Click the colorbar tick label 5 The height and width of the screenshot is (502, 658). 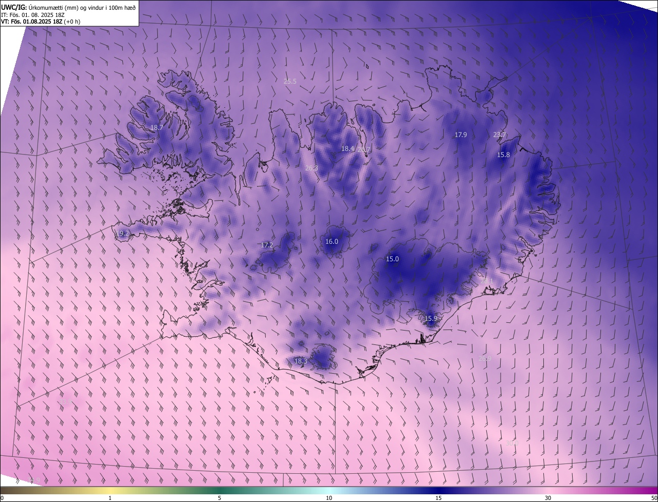tap(220, 498)
